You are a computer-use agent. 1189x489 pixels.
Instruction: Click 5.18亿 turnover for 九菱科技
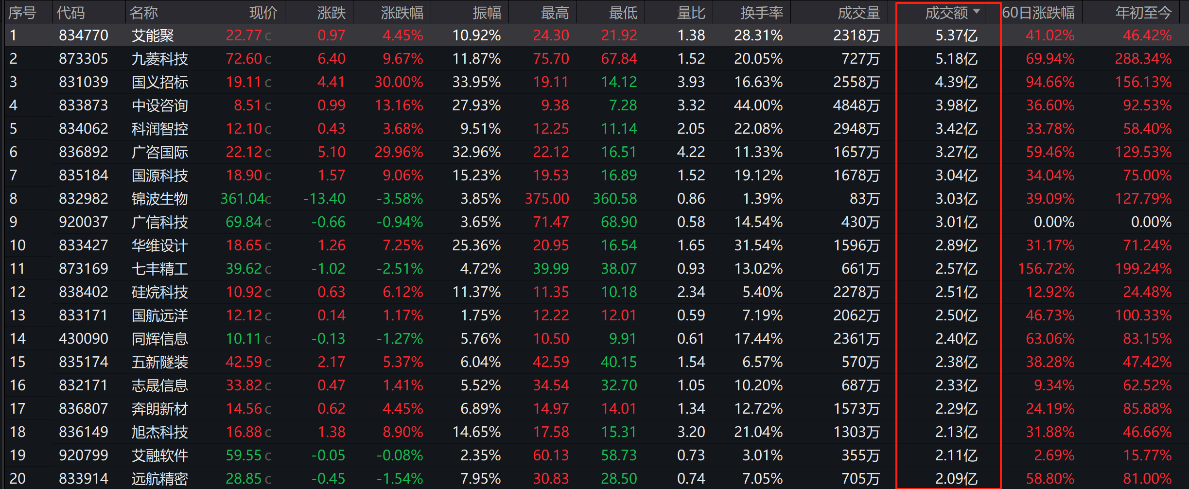(956, 59)
